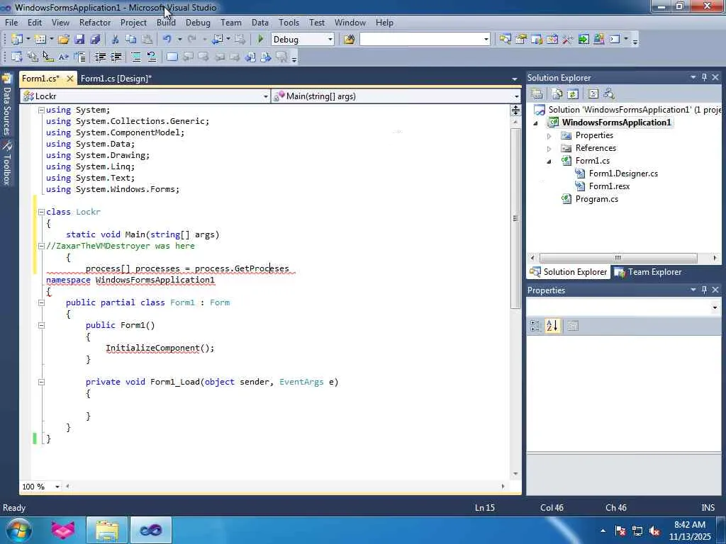726x544 pixels.
Task: Open the Properties object selector dropdown
Action: click(x=715, y=307)
